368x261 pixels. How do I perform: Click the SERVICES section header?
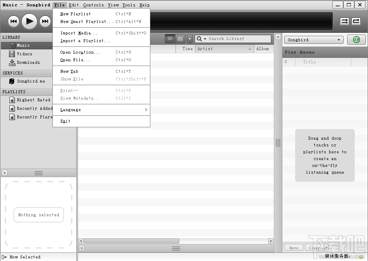coord(26,73)
